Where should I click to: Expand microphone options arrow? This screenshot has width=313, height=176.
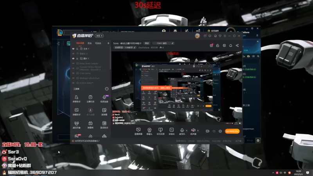pos(187,131)
